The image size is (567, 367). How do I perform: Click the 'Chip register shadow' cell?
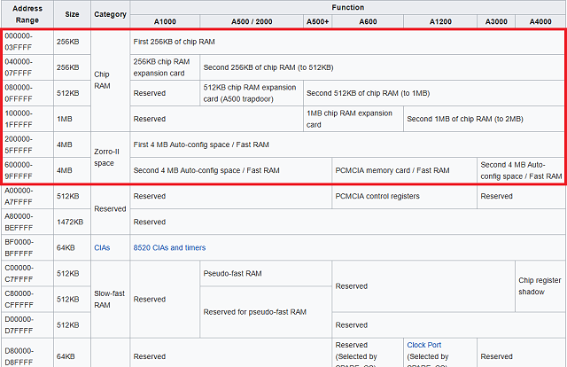pos(540,286)
